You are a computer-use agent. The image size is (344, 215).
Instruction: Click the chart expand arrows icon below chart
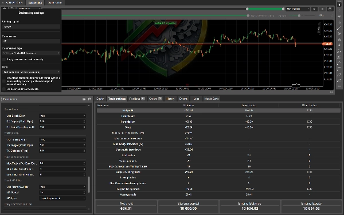[331, 92]
